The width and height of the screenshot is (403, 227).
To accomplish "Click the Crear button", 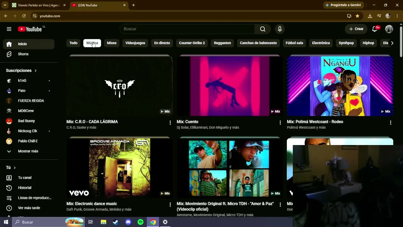I will tap(356, 29).
